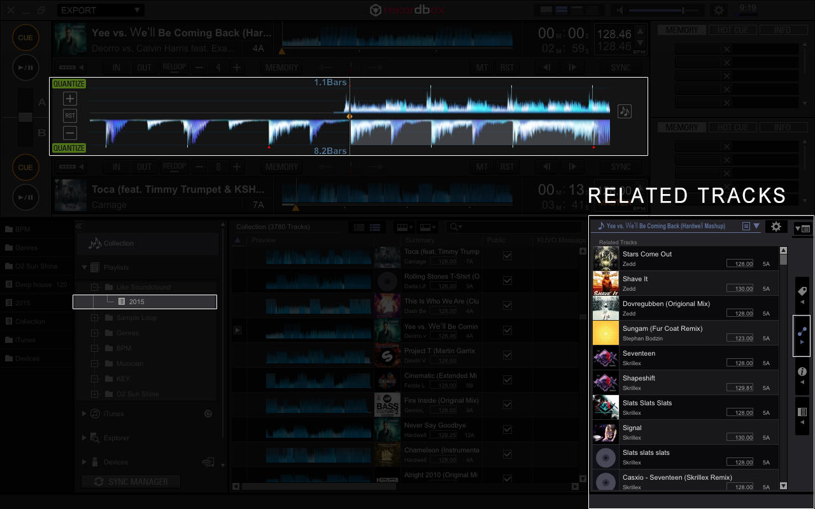Click SYNC MANAGER button

131,482
